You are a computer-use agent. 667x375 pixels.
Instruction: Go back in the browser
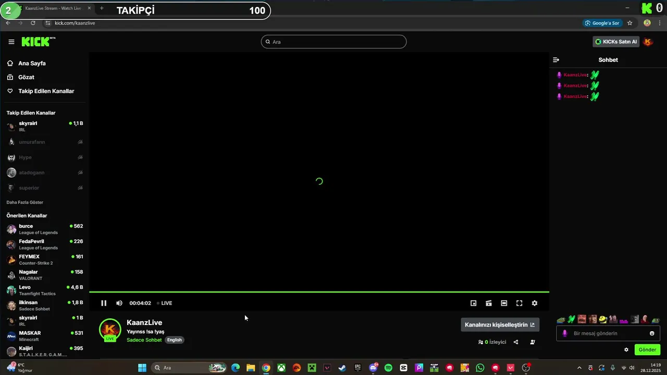8,23
